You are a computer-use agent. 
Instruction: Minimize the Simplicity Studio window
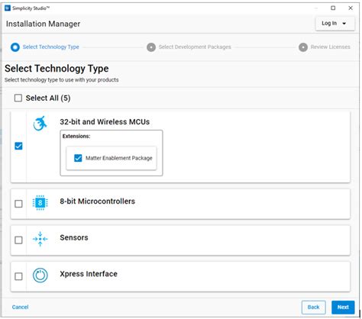point(316,8)
